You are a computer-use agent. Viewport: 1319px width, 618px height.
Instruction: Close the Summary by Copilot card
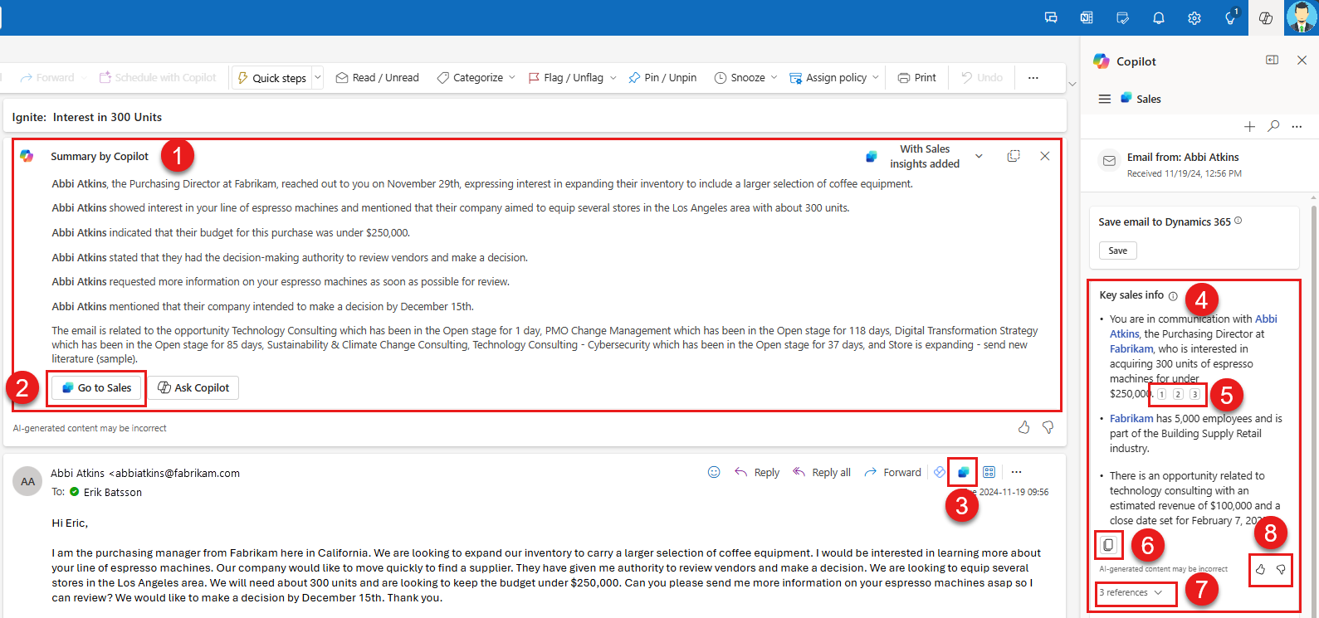pos(1045,156)
